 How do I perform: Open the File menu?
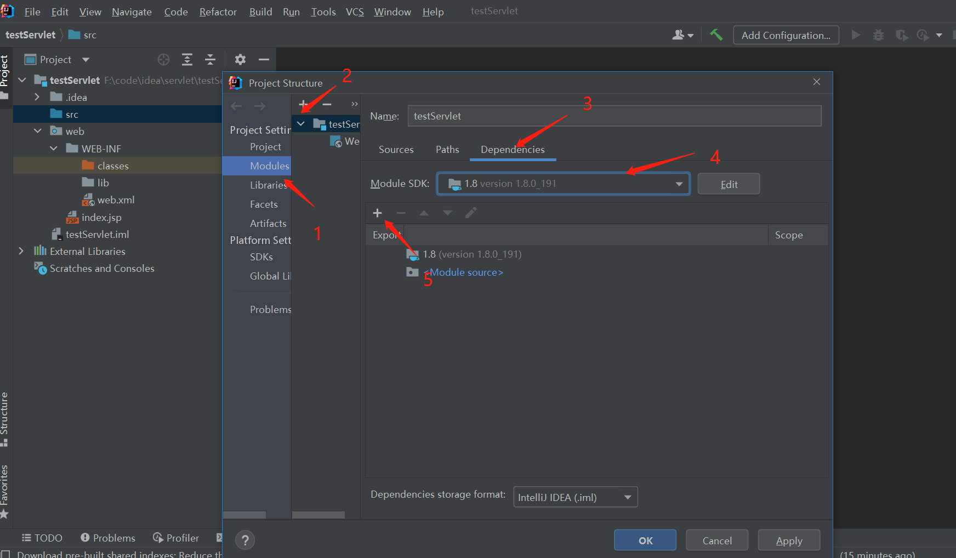[32, 12]
